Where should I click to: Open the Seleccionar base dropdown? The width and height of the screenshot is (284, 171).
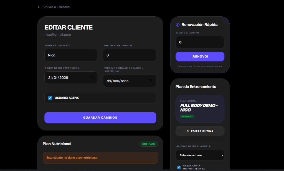200,155
